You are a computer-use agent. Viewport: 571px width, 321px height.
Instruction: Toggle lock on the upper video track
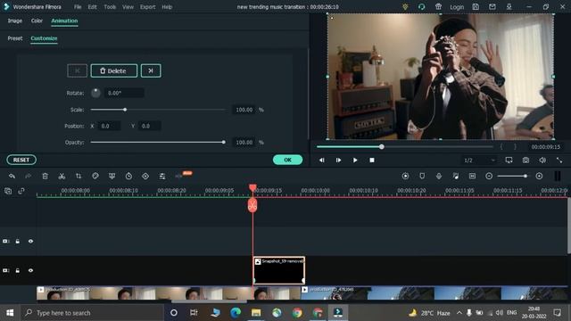pyautogui.click(x=18, y=242)
